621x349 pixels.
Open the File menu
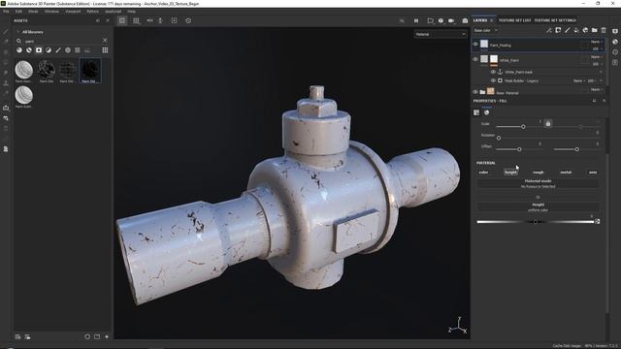pos(6,12)
